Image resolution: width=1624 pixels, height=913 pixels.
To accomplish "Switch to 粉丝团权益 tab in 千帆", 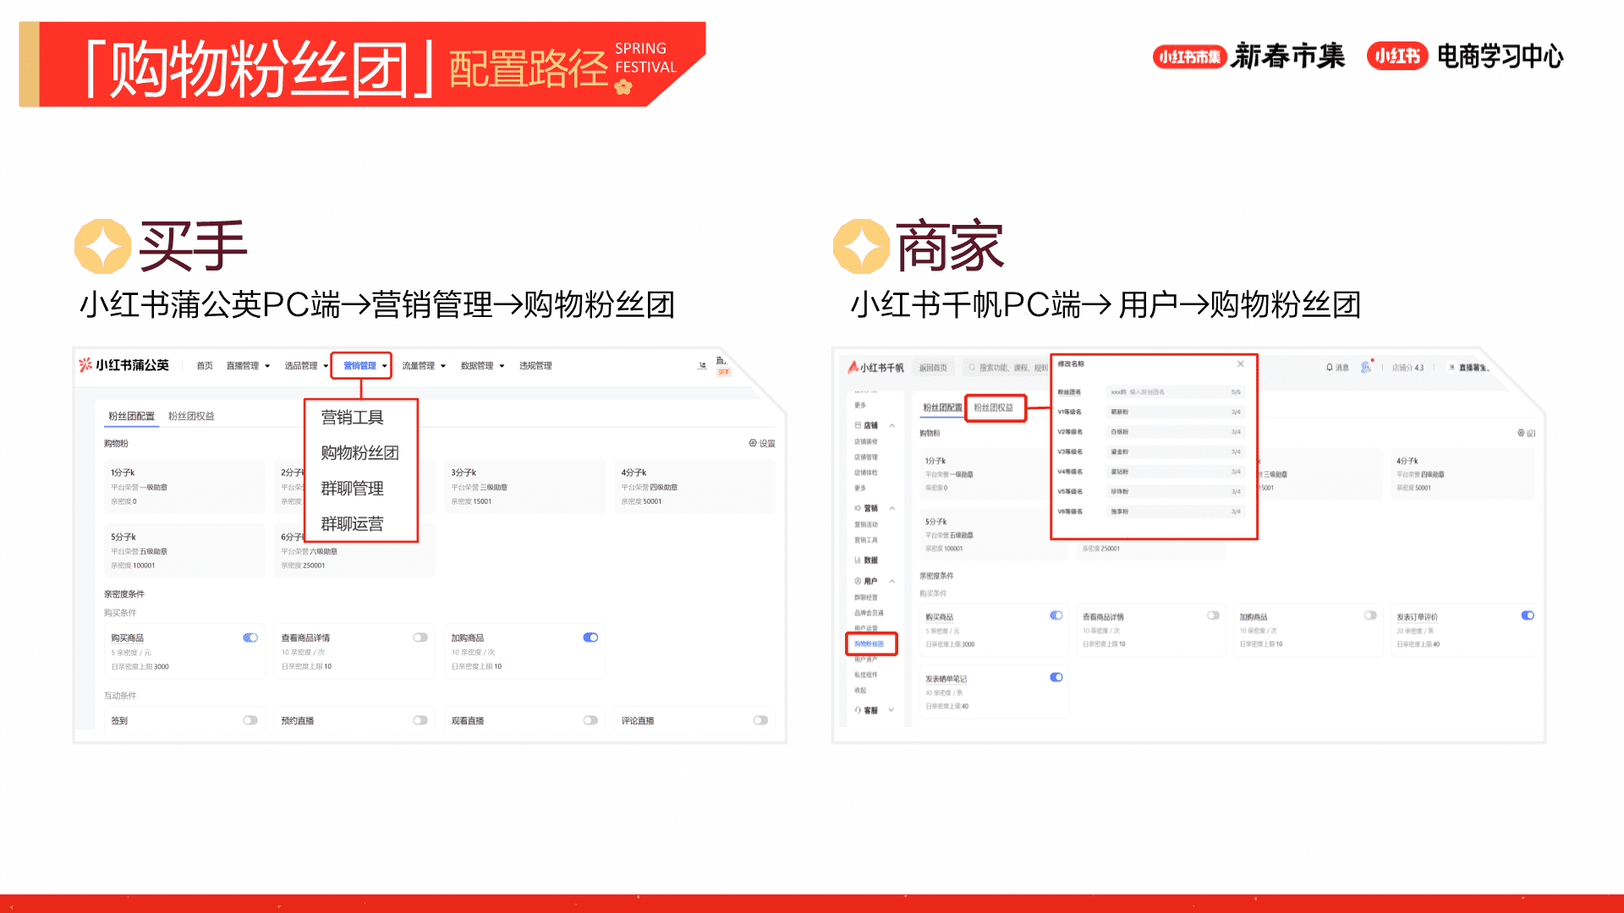I will [994, 407].
